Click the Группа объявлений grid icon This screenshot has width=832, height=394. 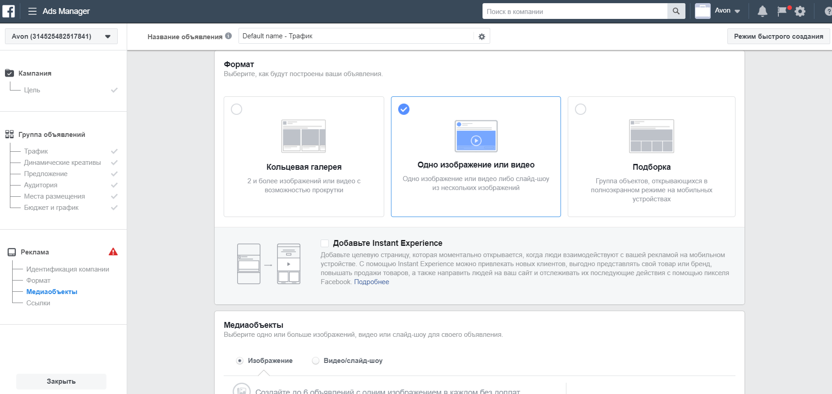tap(9, 134)
